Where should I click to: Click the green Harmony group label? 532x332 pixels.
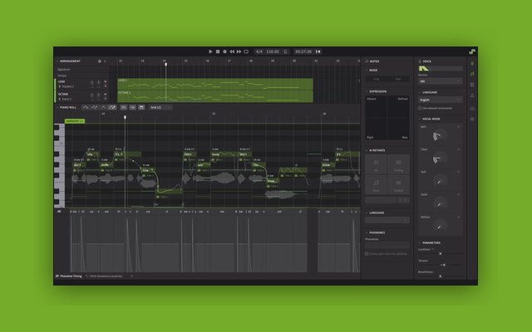(x=74, y=121)
